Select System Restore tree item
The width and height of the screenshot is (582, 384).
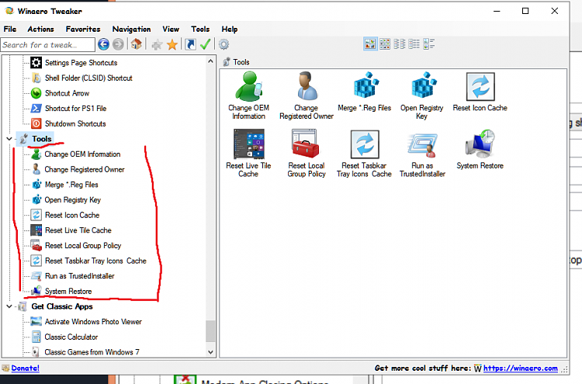tap(68, 291)
